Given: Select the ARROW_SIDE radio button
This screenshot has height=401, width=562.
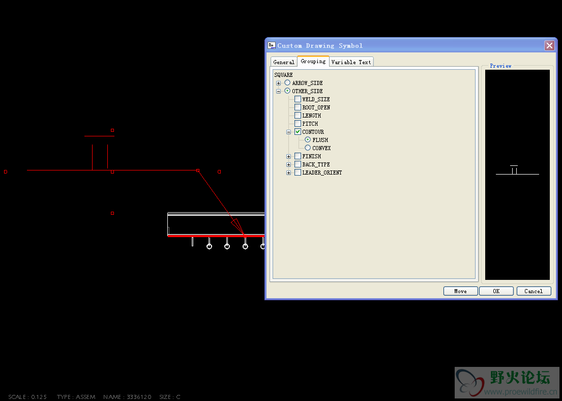Looking at the screenshot, I should (x=287, y=83).
